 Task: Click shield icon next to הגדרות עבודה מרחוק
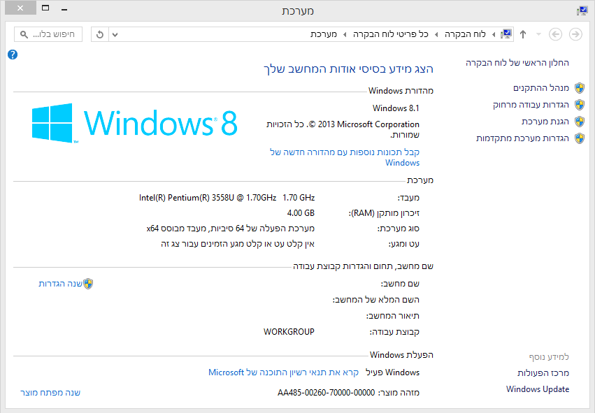580,105
